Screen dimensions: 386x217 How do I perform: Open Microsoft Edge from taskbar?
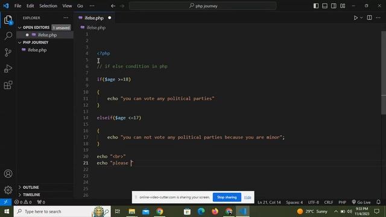pyautogui.click(x=201, y=212)
